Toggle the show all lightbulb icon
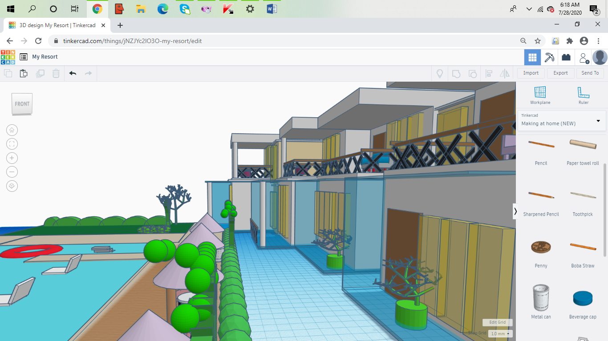 click(x=440, y=73)
